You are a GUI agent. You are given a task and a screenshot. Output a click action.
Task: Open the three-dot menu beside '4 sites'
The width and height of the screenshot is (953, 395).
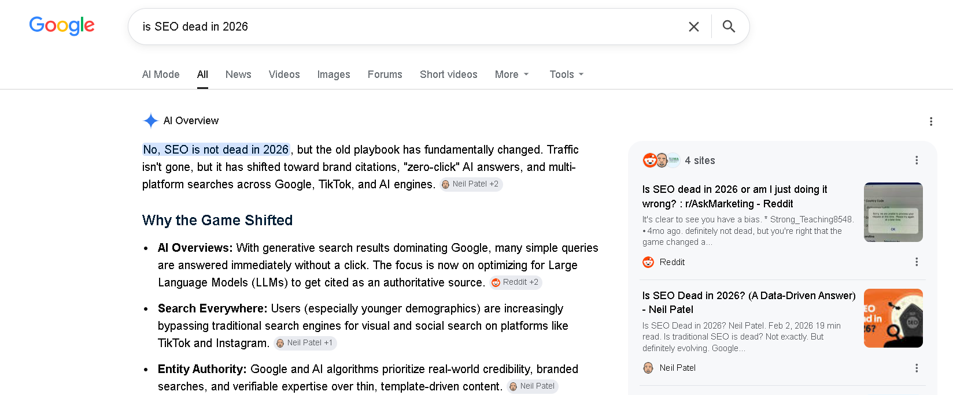[x=917, y=160]
